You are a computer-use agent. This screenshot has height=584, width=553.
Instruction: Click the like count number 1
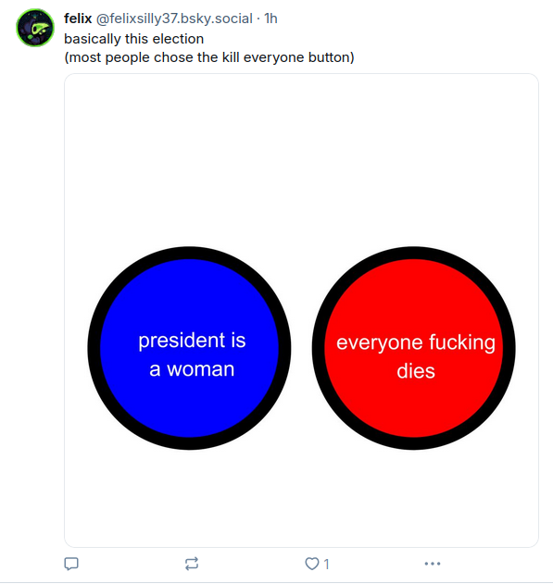pos(326,564)
